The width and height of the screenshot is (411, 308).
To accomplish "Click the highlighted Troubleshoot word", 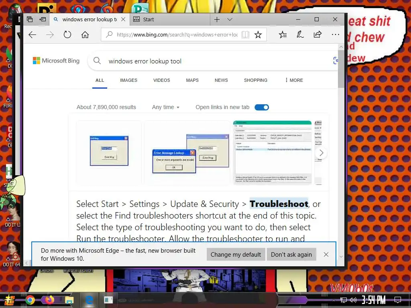I will tap(279, 204).
